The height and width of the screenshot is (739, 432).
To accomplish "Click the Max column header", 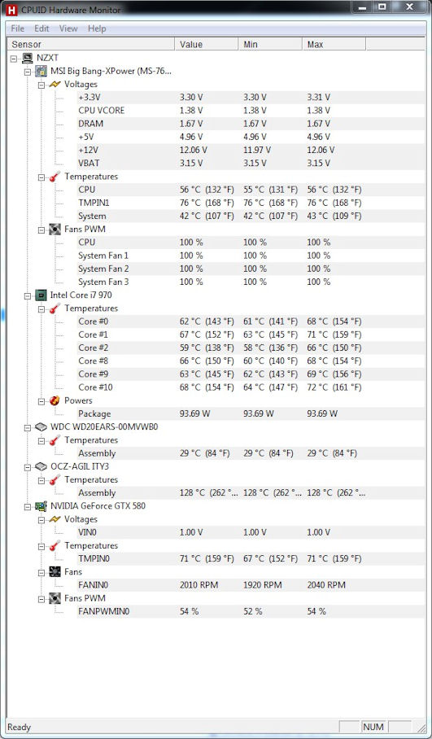I will [334, 44].
